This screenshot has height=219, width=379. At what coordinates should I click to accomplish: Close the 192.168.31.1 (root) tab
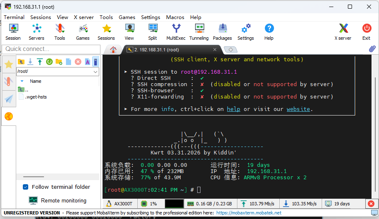point(215,49)
